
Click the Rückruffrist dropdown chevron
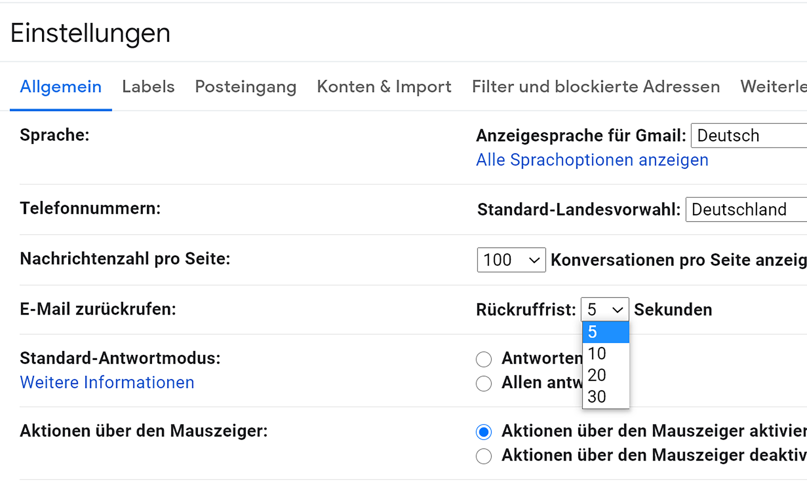tap(617, 310)
